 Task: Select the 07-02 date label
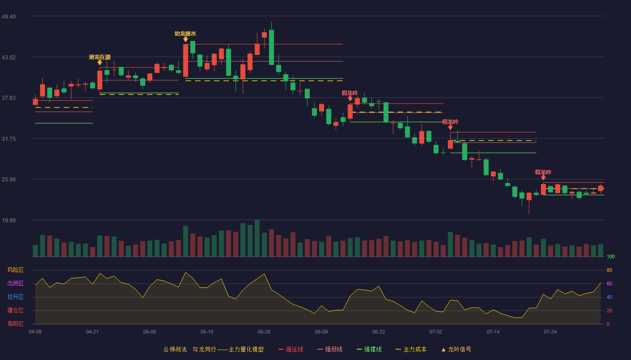point(436,332)
